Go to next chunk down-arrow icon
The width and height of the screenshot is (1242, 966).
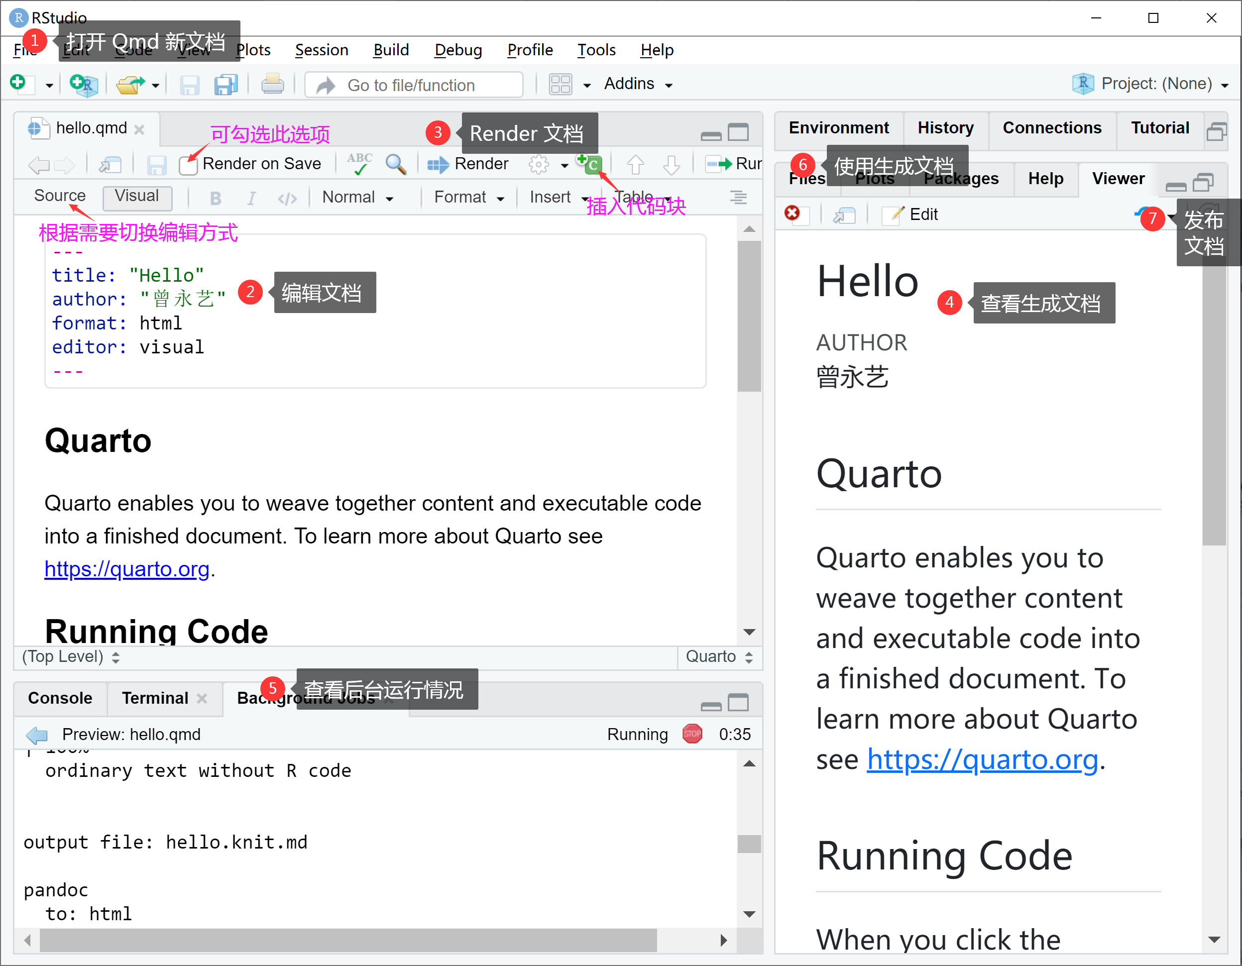point(672,165)
